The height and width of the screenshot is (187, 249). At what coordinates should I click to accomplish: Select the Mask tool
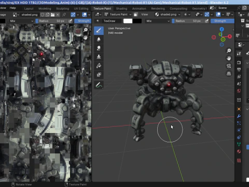(x=99, y=74)
